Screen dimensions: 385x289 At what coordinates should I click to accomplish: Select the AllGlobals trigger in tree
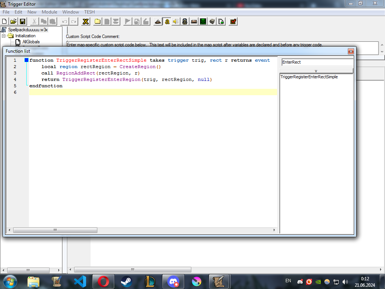(x=31, y=42)
